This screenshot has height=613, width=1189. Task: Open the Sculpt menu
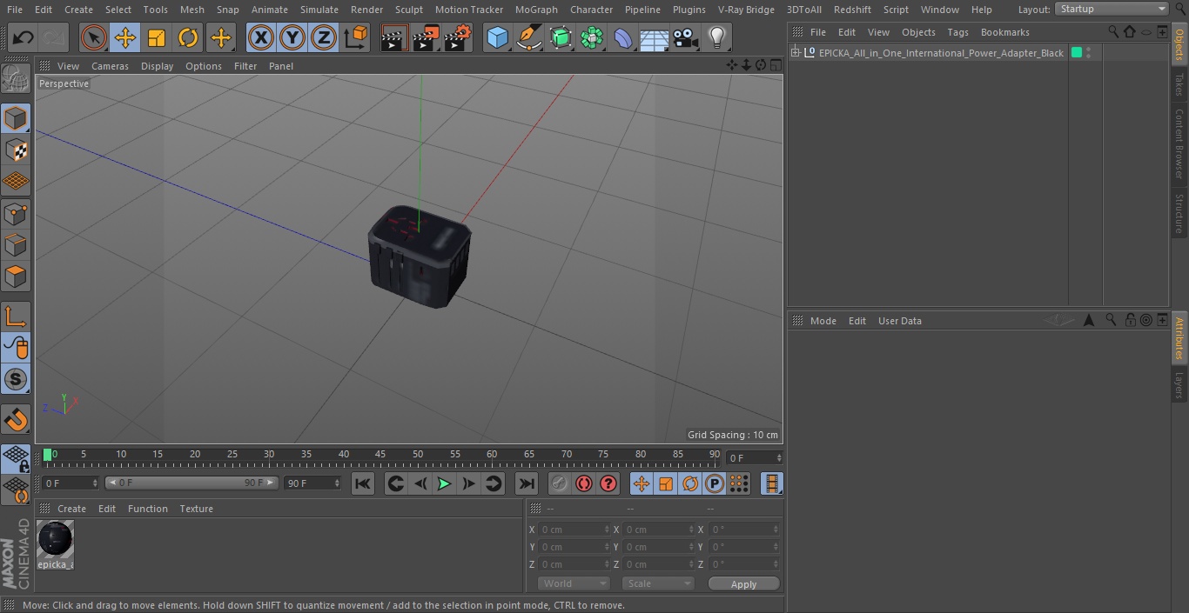tap(408, 10)
